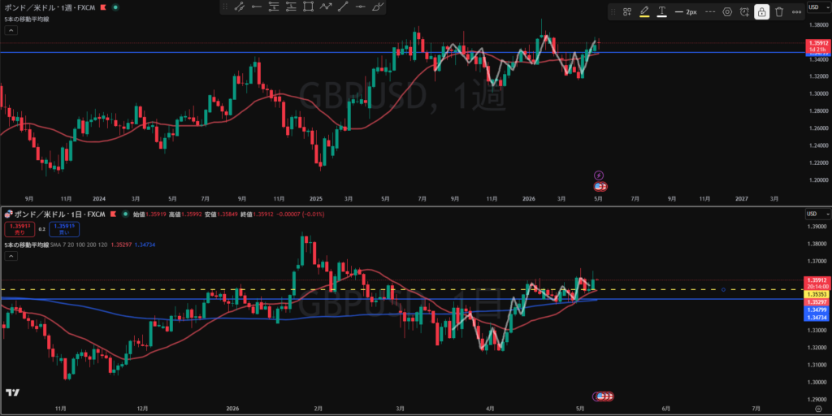The image size is (832, 416).
Task: Open drawing settings hexagon icon
Action: (727, 11)
